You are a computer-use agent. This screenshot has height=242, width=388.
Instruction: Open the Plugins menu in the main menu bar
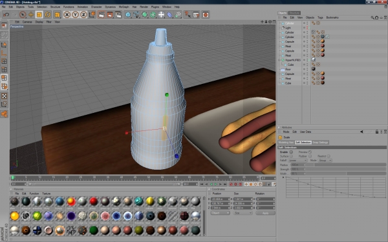155,7
